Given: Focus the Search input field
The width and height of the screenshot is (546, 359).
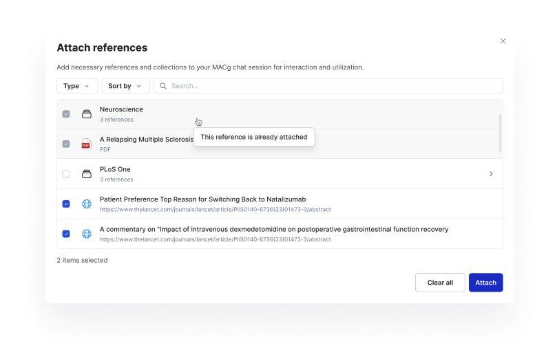Looking at the screenshot, I should [330, 86].
